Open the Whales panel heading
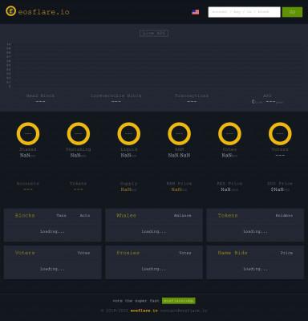308x321 pixels. pos(126,215)
